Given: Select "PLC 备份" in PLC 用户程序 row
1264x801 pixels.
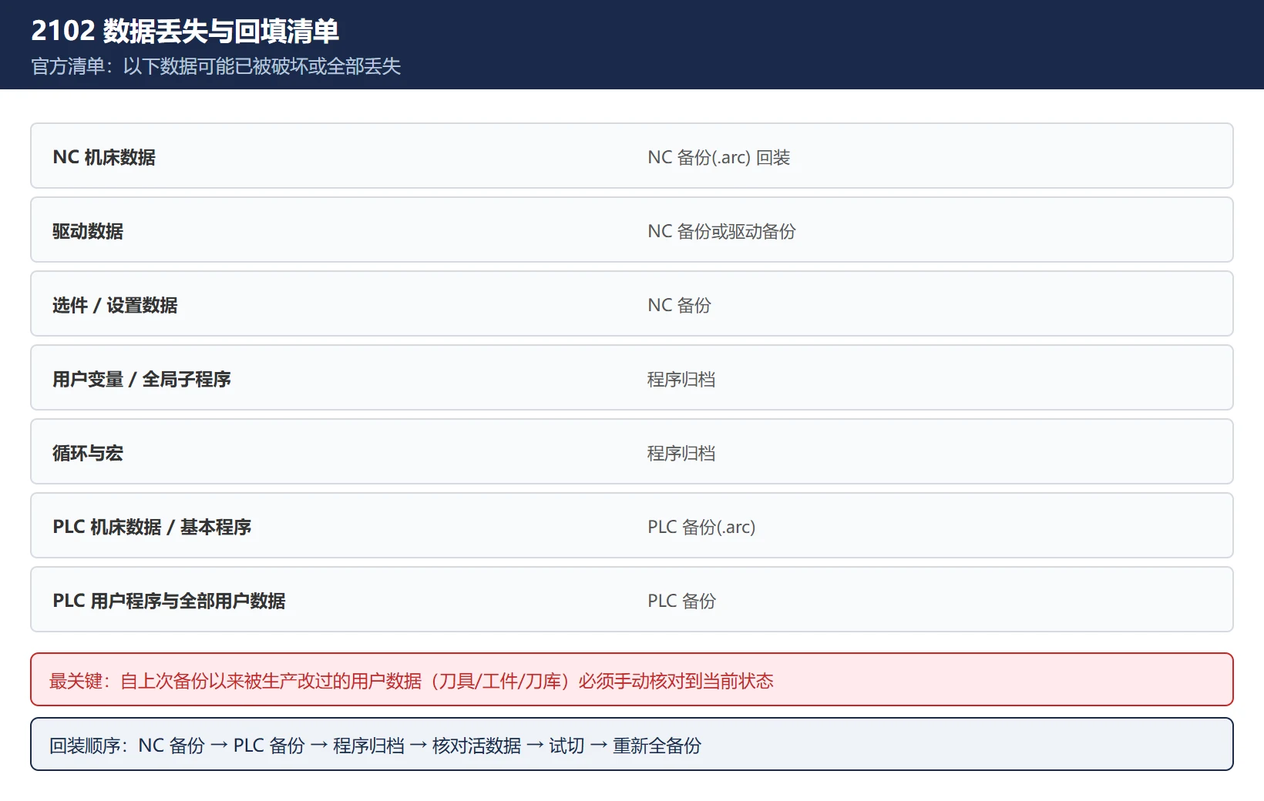Looking at the screenshot, I should [x=681, y=601].
